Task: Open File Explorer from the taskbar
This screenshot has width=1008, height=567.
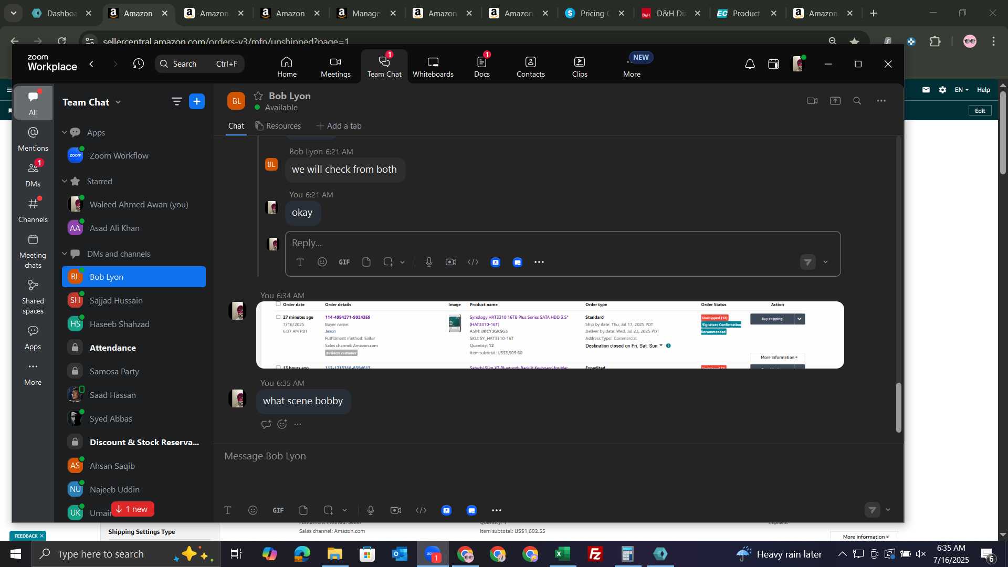Action: tap(334, 554)
